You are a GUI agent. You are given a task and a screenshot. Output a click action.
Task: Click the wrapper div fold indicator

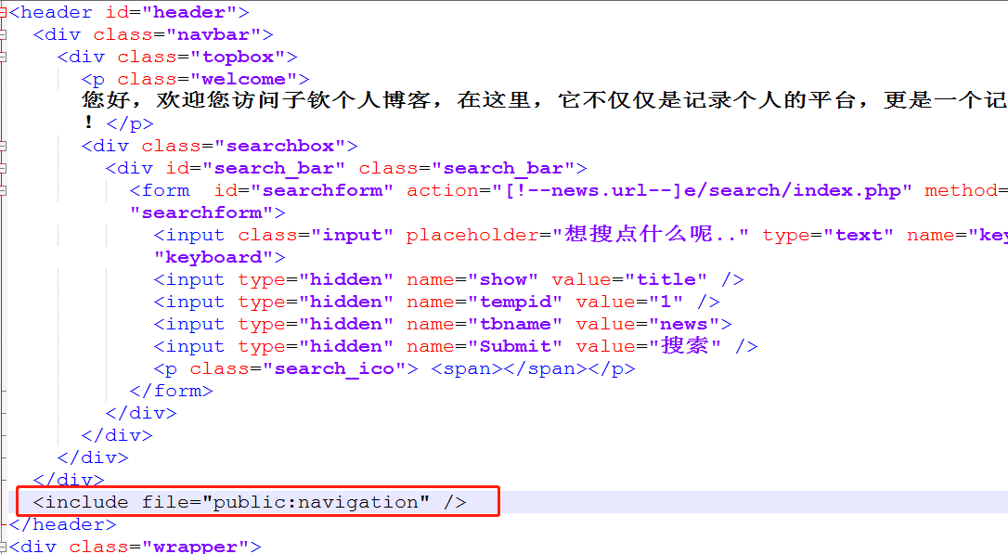(6, 547)
